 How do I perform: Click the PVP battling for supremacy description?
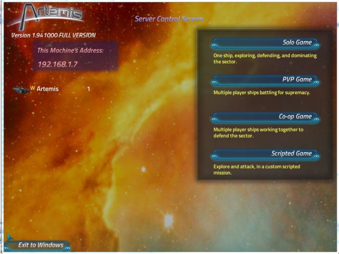tap(262, 93)
